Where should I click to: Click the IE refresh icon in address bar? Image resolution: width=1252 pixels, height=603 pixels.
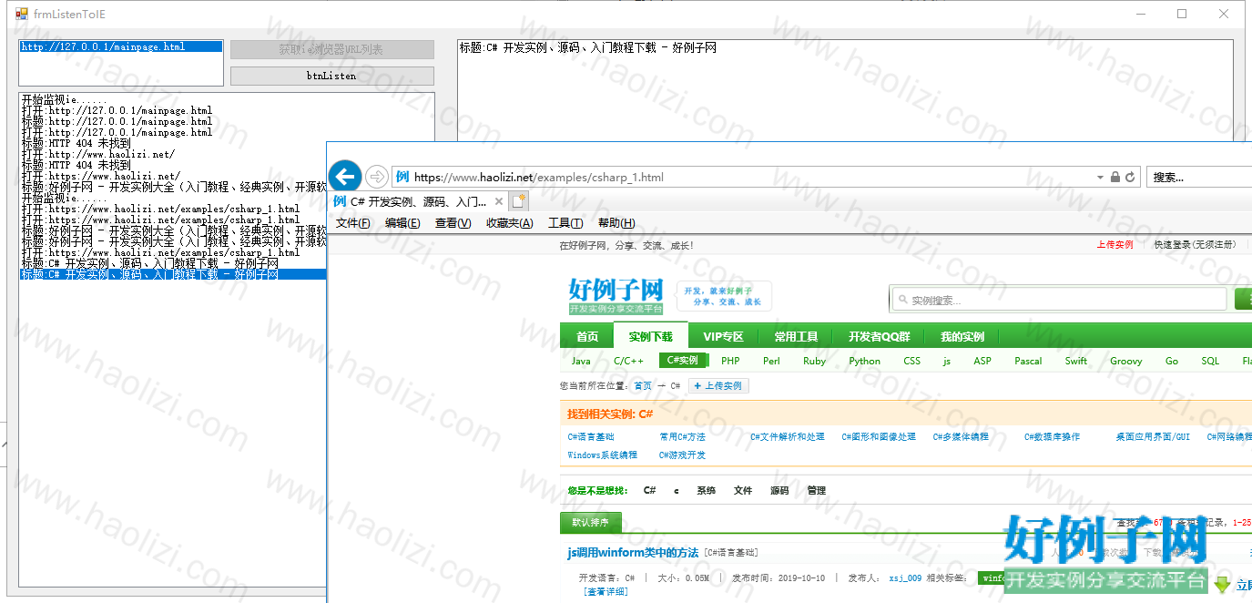(1131, 177)
